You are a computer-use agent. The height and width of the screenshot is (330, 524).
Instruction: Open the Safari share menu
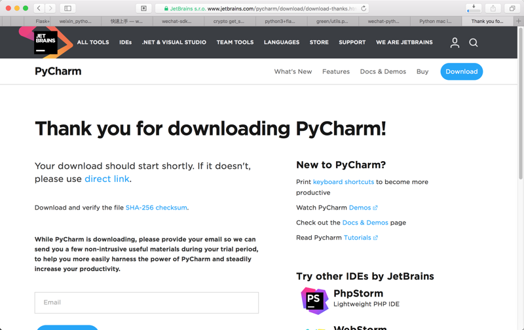493,9
